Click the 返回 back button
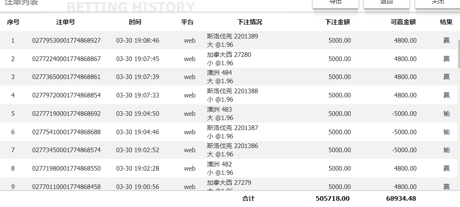The image size is (460, 207). click(x=386, y=3)
